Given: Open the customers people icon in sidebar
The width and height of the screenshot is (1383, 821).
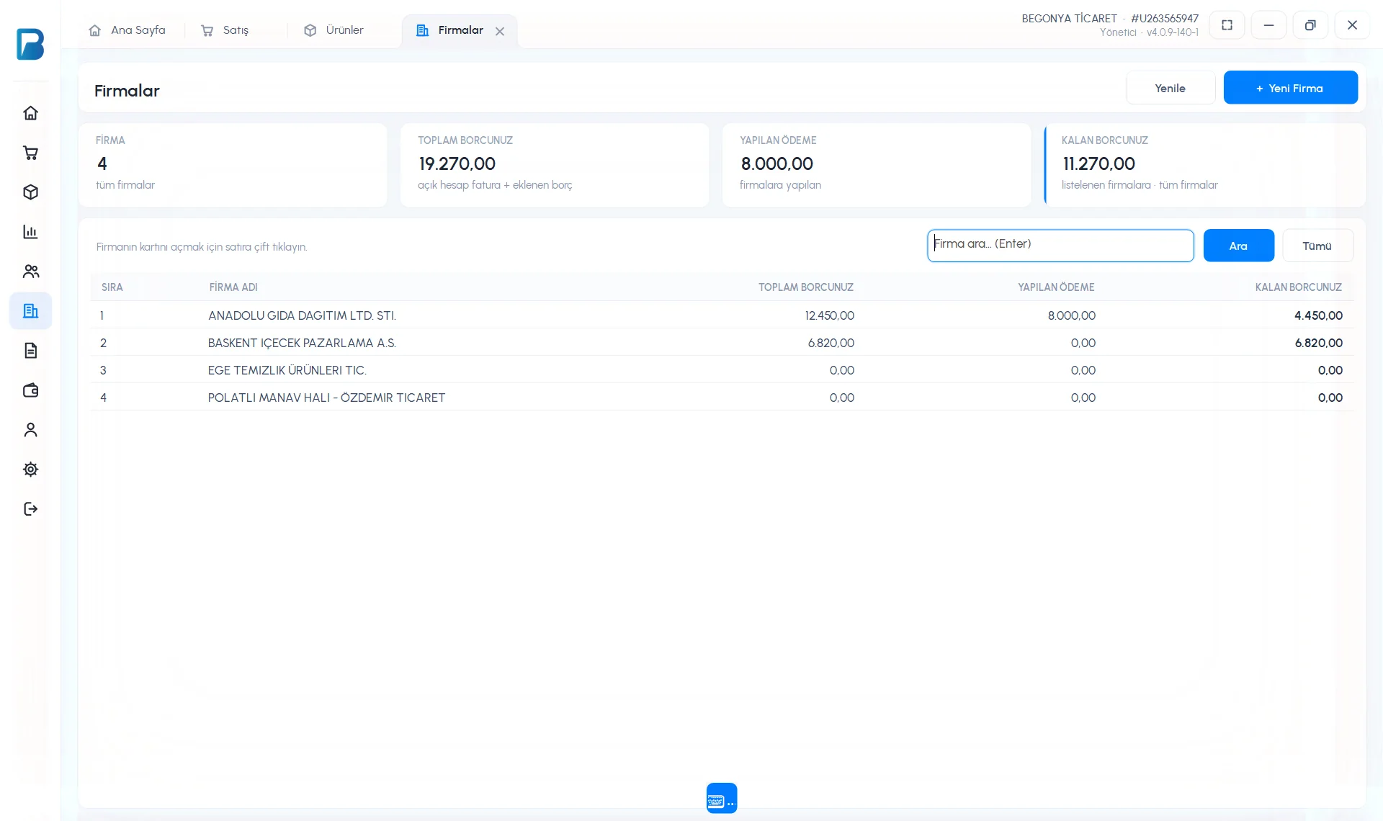Looking at the screenshot, I should pyautogui.click(x=30, y=272).
